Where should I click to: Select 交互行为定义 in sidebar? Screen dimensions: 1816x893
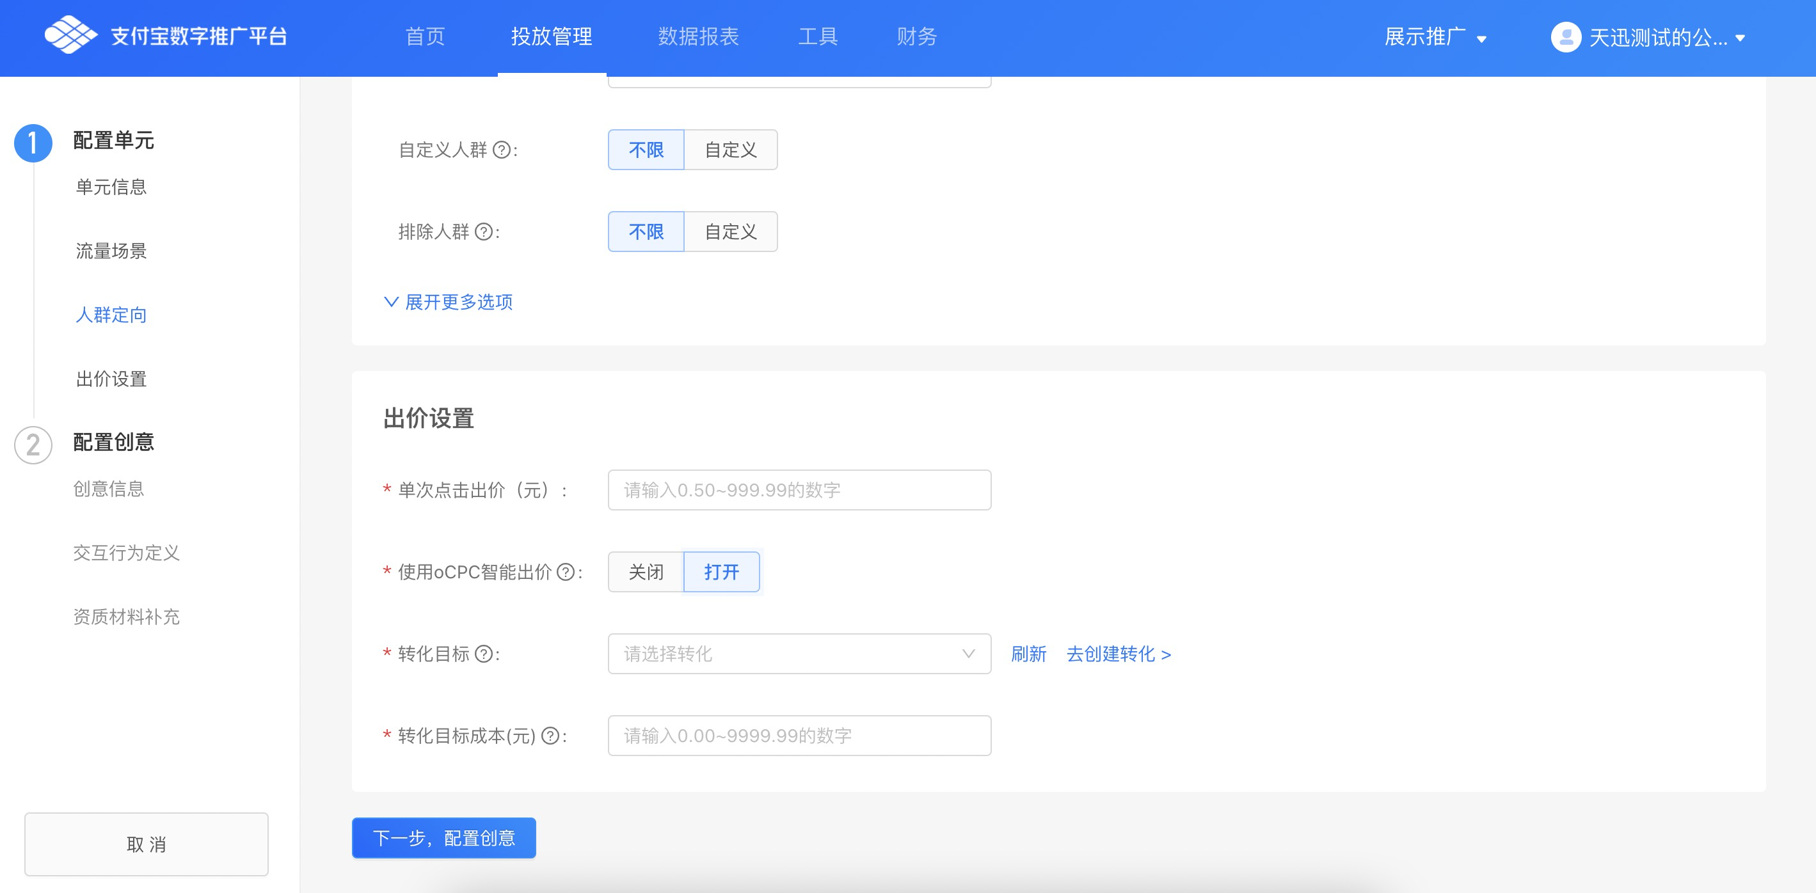(x=126, y=553)
